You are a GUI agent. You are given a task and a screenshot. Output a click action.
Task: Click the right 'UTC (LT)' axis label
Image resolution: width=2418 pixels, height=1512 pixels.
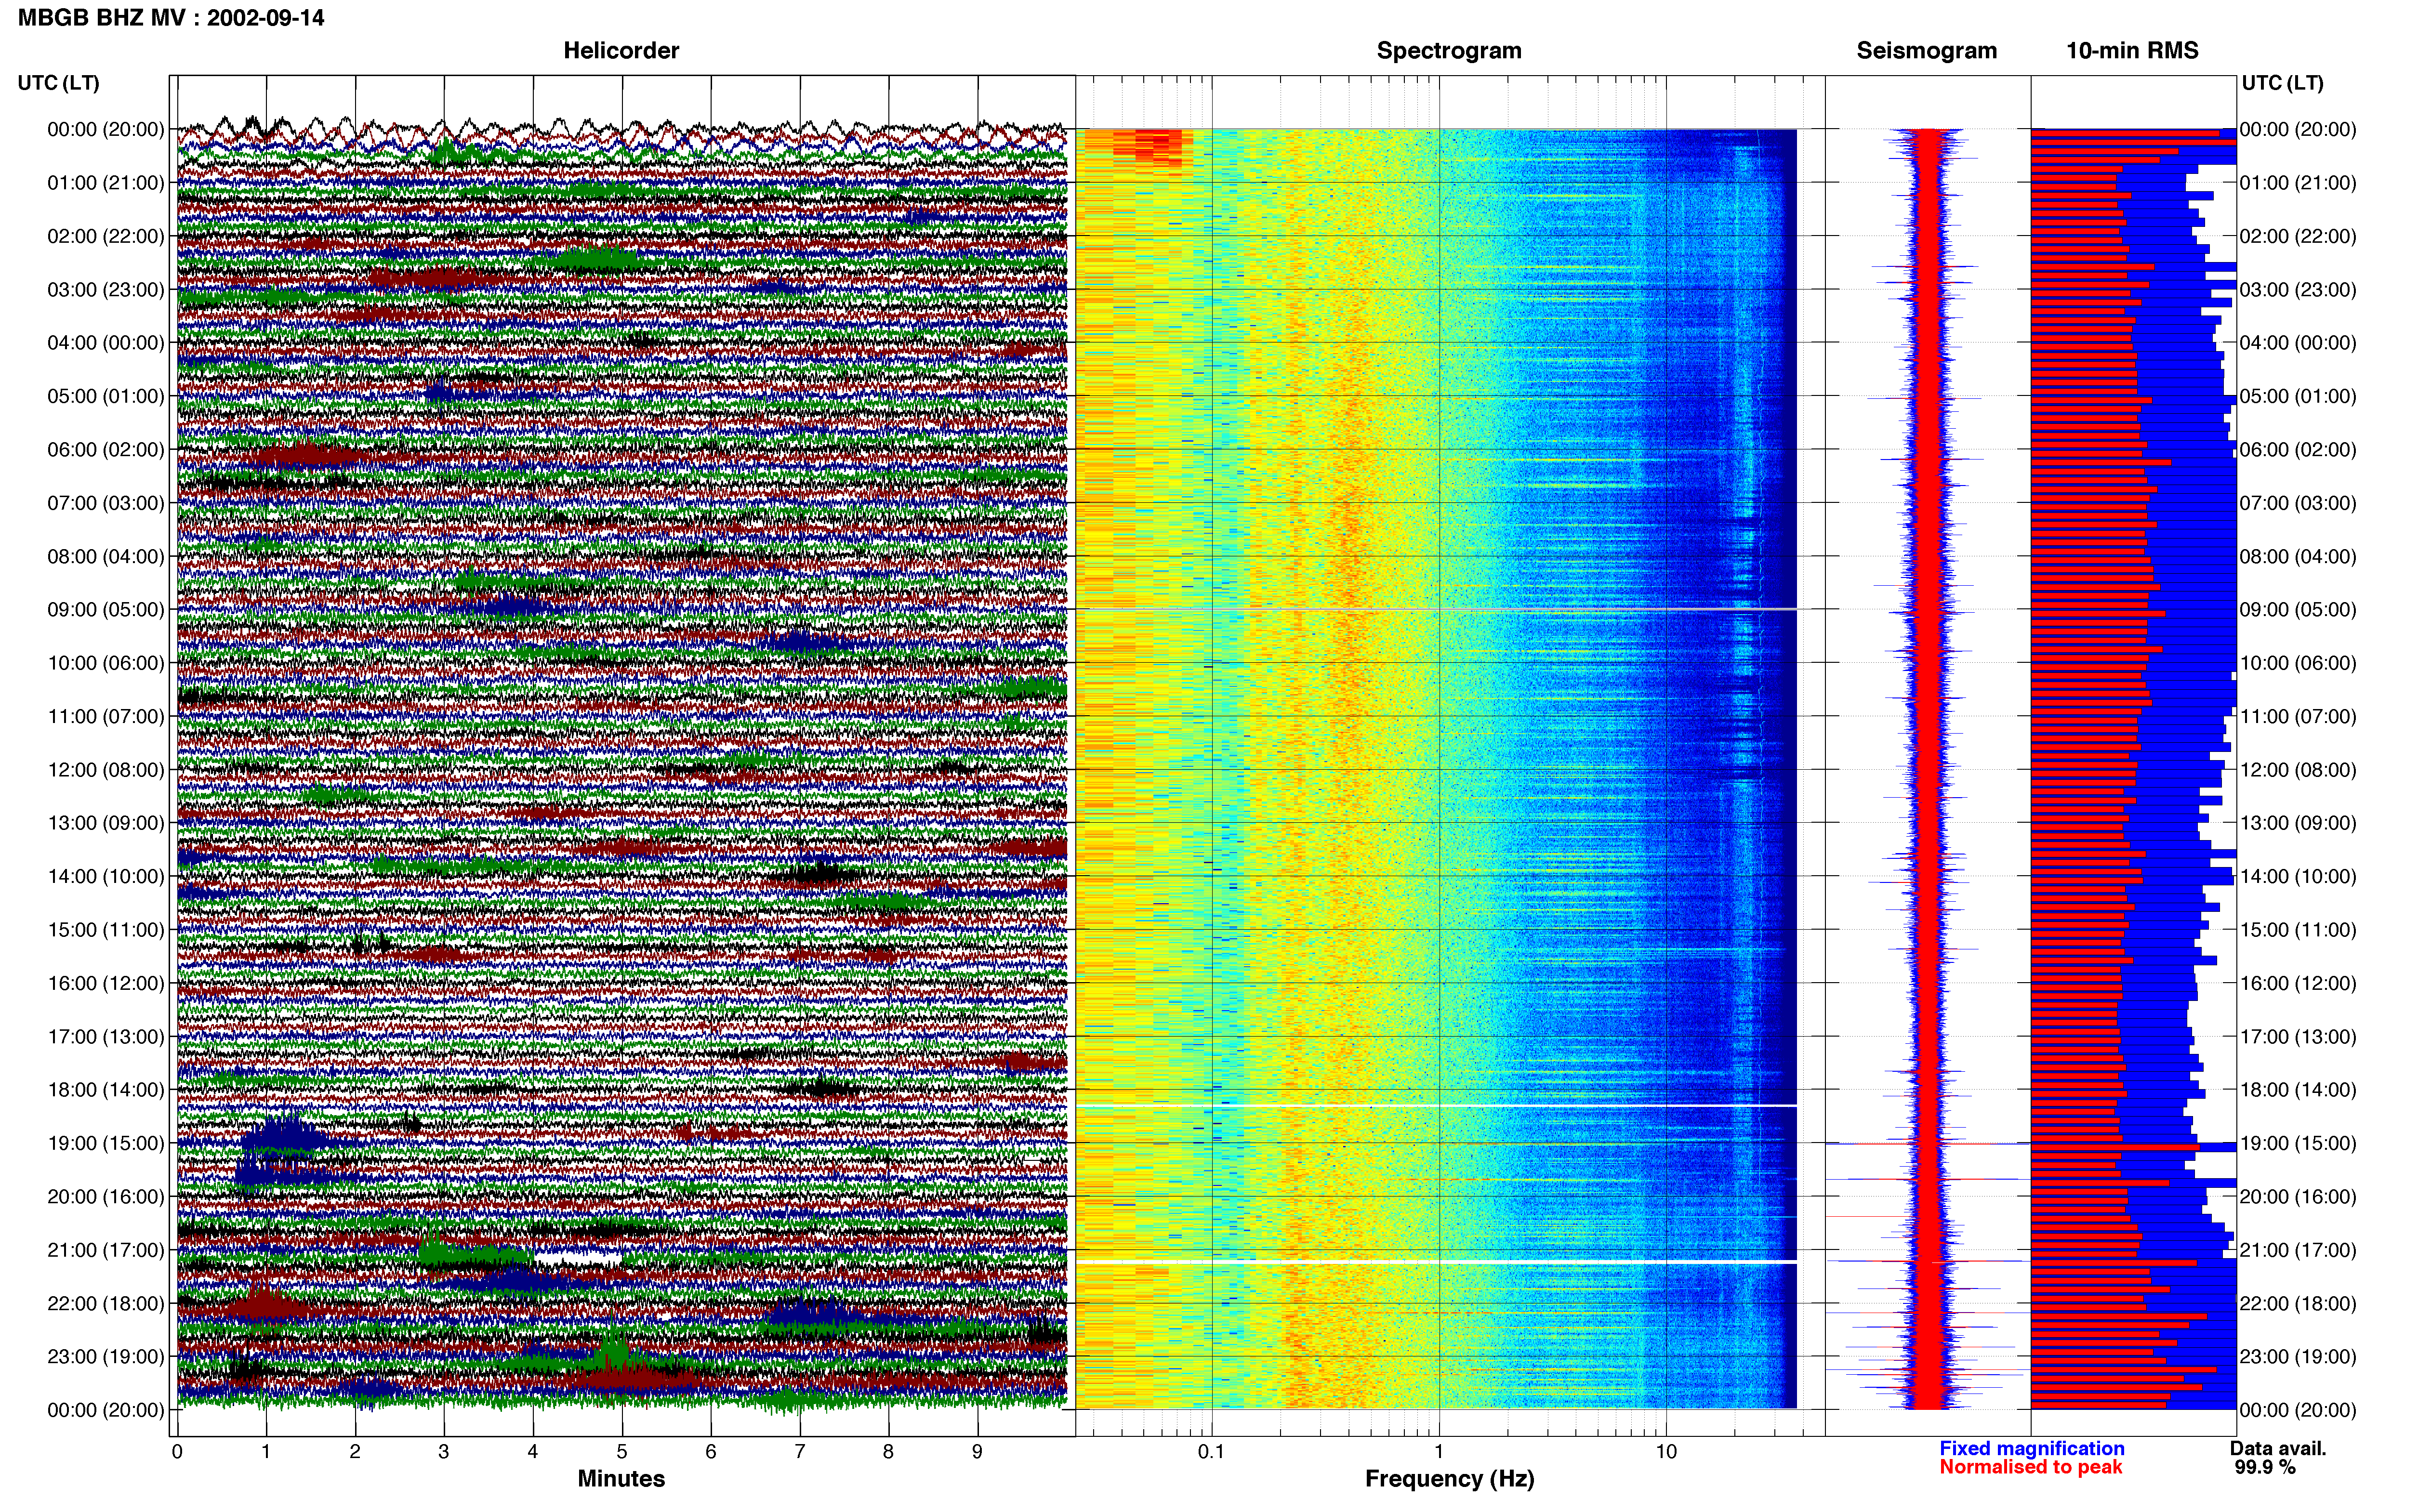pyautogui.click(x=2283, y=83)
